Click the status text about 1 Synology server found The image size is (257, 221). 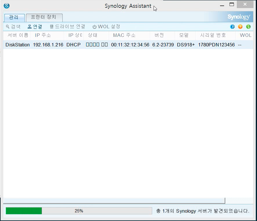coord(203,211)
